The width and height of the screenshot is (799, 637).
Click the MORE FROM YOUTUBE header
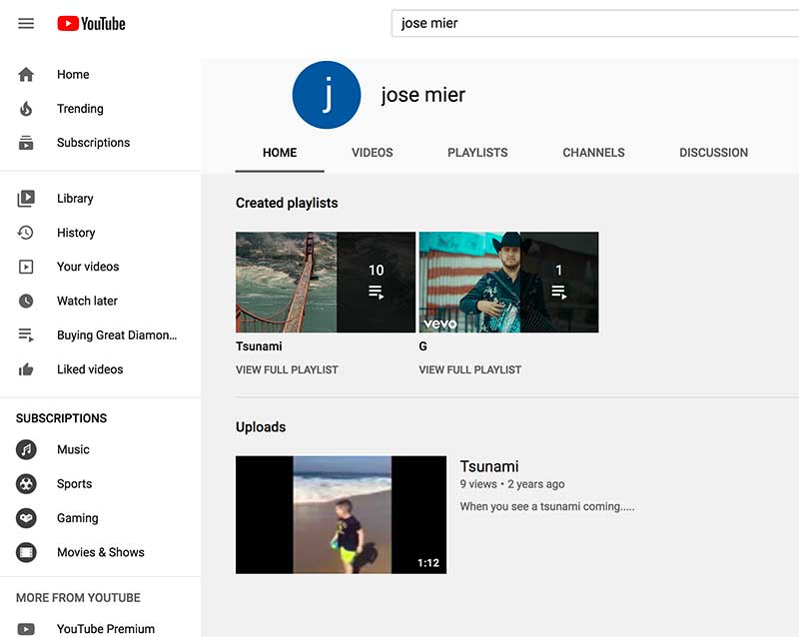coord(79,598)
